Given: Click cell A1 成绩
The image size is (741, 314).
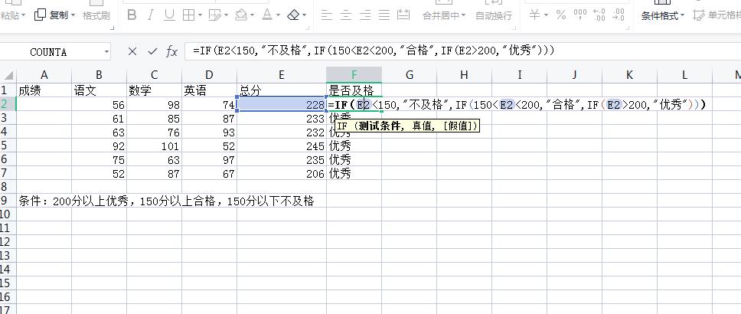Looking at the screenshot, I should pyautogui.click(x=44, y=90).
